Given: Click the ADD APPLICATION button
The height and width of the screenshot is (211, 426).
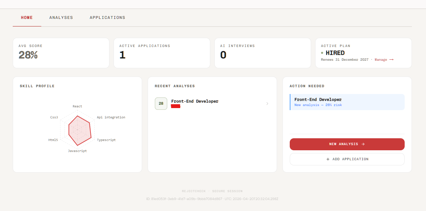Looking at the screenshot, I should pos(347,159).
